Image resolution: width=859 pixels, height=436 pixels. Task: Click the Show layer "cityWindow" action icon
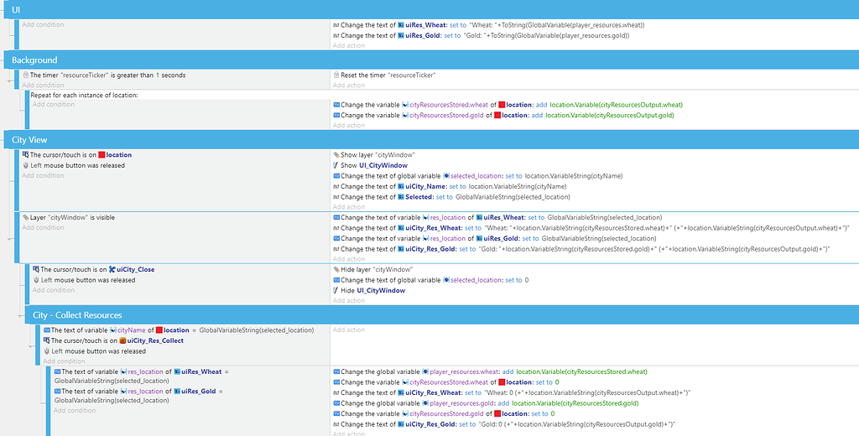point(336,155)
